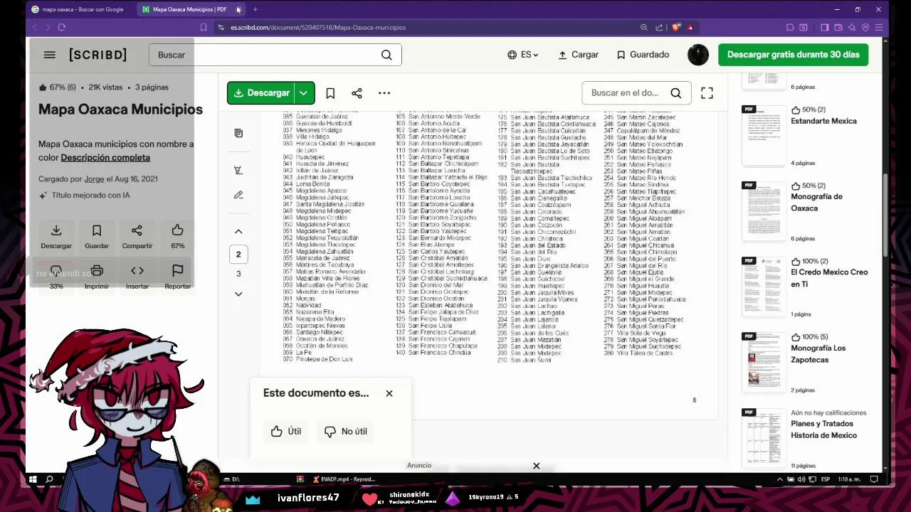Image resolution: width=911 pixels, height=512 pixels.
Task: Open the ES language dropdown
Action: point(523,55)
